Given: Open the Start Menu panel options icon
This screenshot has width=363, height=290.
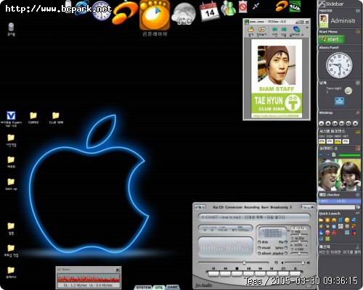Looking at the screenshot, I should (358, 32).
